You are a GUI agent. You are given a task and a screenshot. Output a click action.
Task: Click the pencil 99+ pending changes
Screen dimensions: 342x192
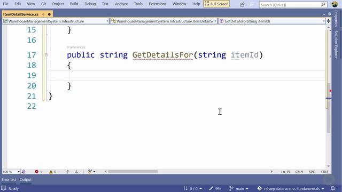[215, 188]
